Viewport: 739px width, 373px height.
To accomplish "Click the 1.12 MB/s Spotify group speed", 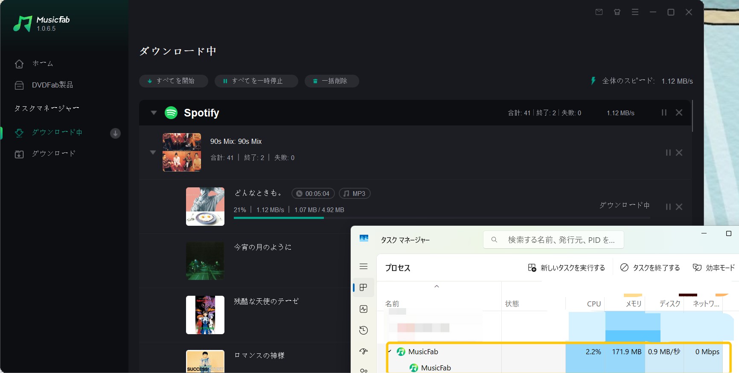I will coord(620,113).
